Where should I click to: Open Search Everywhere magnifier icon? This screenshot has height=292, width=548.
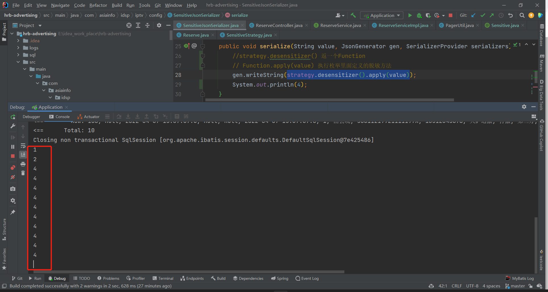(522, 15)
